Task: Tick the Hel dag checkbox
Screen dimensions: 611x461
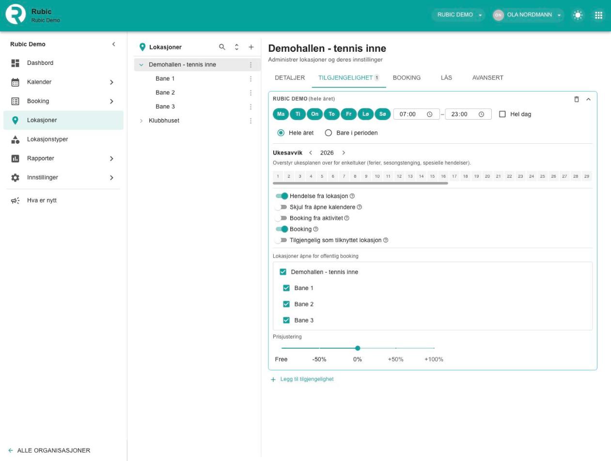Action: [502, 114]
